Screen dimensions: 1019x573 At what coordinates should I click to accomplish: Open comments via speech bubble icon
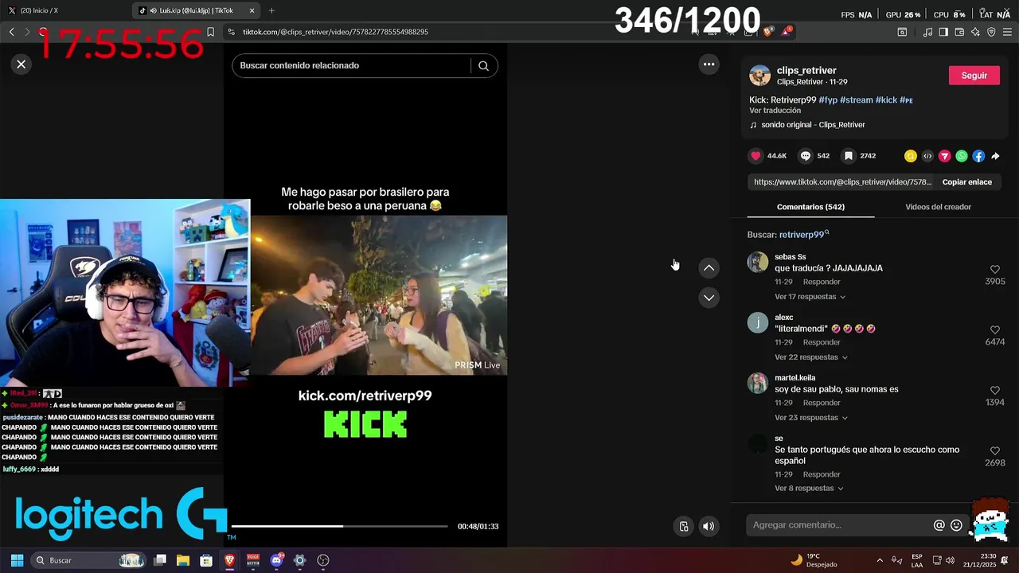[x=805, y=156]
